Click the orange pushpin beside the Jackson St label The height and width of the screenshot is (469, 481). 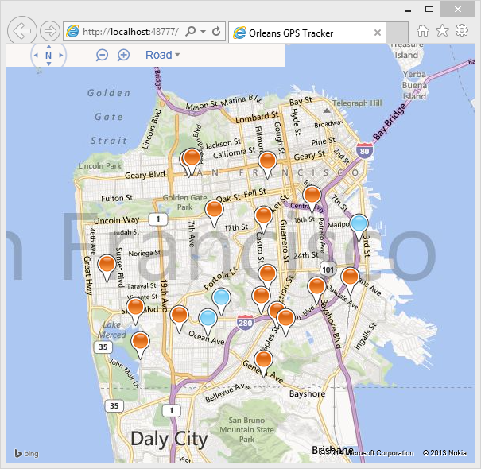[192, 157]
